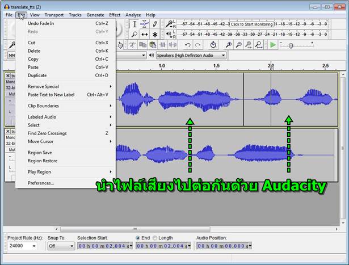349x265 pixels.
Task: Click the Cut scissors toolbar icon
Action: point(132,45)
